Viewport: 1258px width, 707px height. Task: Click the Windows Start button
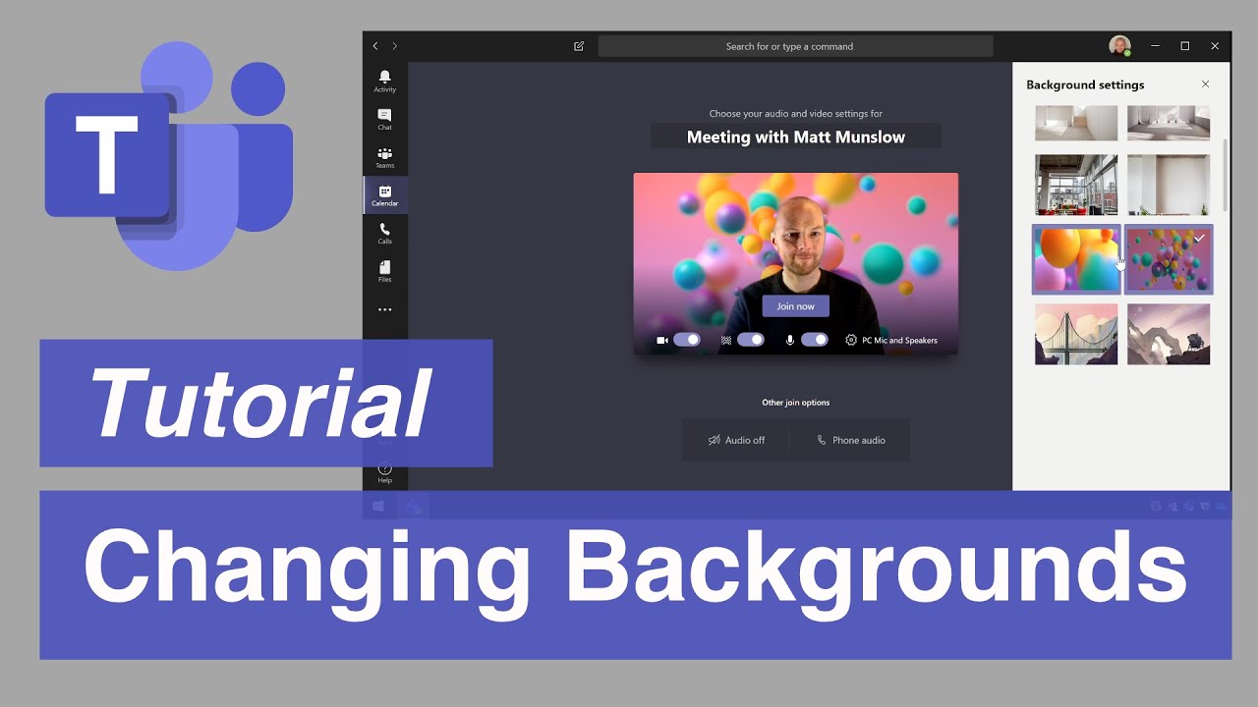point(378,507)
